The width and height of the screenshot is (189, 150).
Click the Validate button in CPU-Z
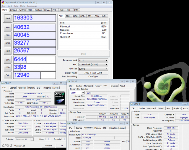48,146
